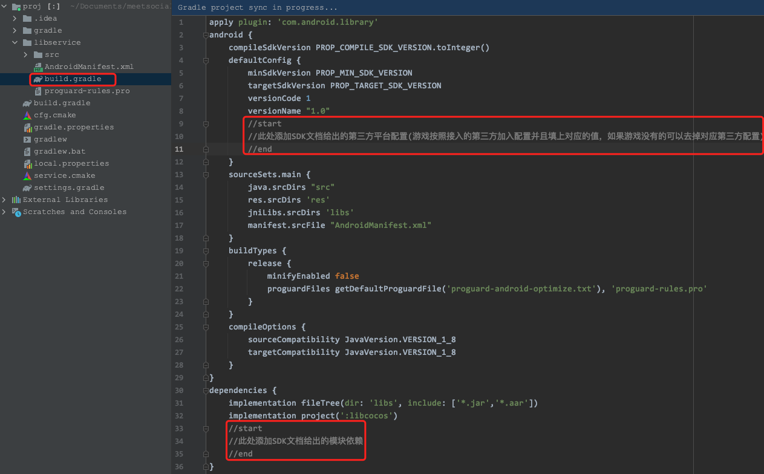Collapse the libservice folder
This screenshot has height=474, width=764.
point(15,42)
